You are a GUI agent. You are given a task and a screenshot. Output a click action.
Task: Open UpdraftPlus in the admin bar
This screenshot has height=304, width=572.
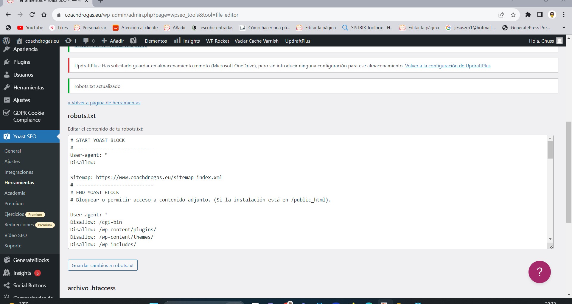pyautogui.click(x=298, y=41)
